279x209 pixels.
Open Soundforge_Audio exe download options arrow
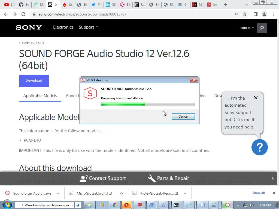(58, 193)
